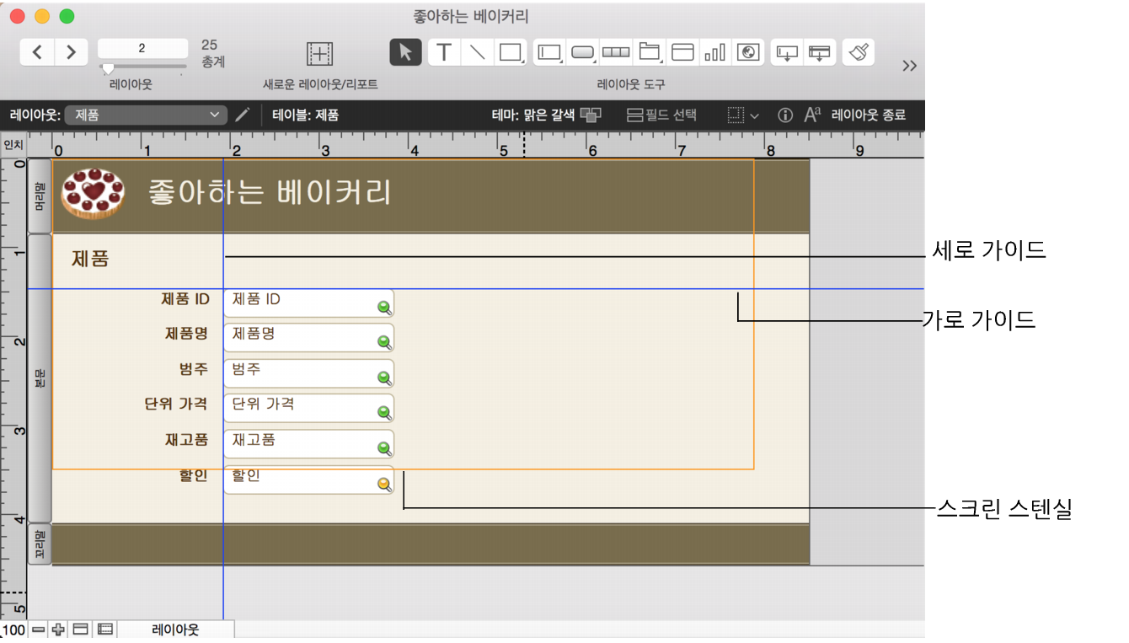Click the 인치 ruler unit box
The image size is (1129, 643).
pyautogui.click(x=13, y=145)
